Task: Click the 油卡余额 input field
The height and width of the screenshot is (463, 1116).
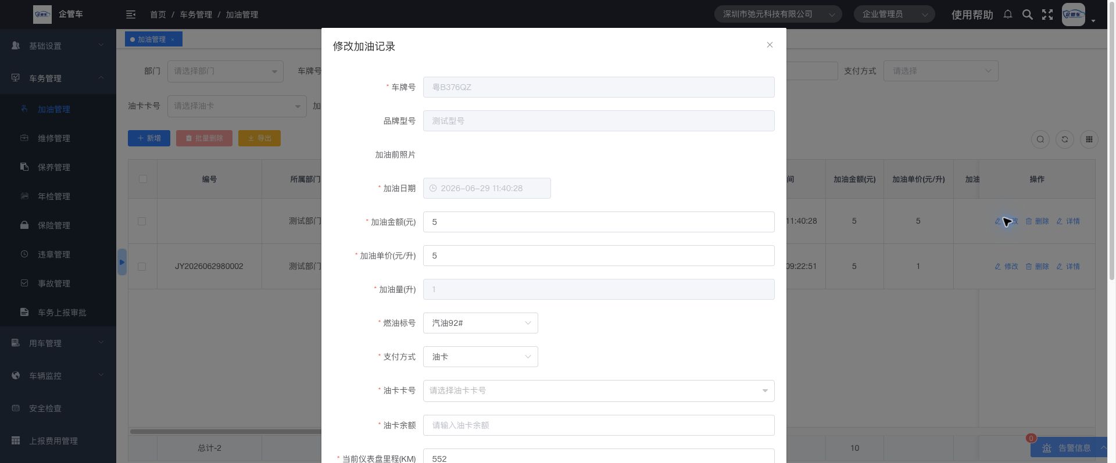Action: click(599, 425)
